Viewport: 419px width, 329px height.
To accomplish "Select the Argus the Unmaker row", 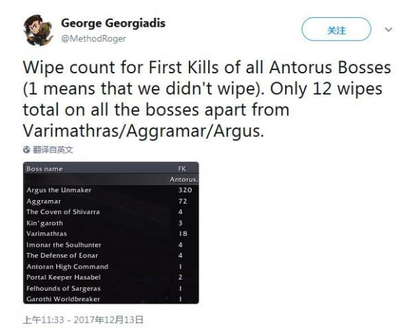I will pyautogui.click(x=111, y=190).
